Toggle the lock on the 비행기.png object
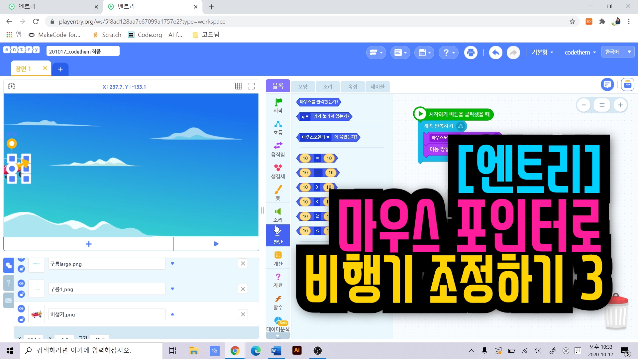This screenshot has height=359, width=638. (x=21, y=319)
